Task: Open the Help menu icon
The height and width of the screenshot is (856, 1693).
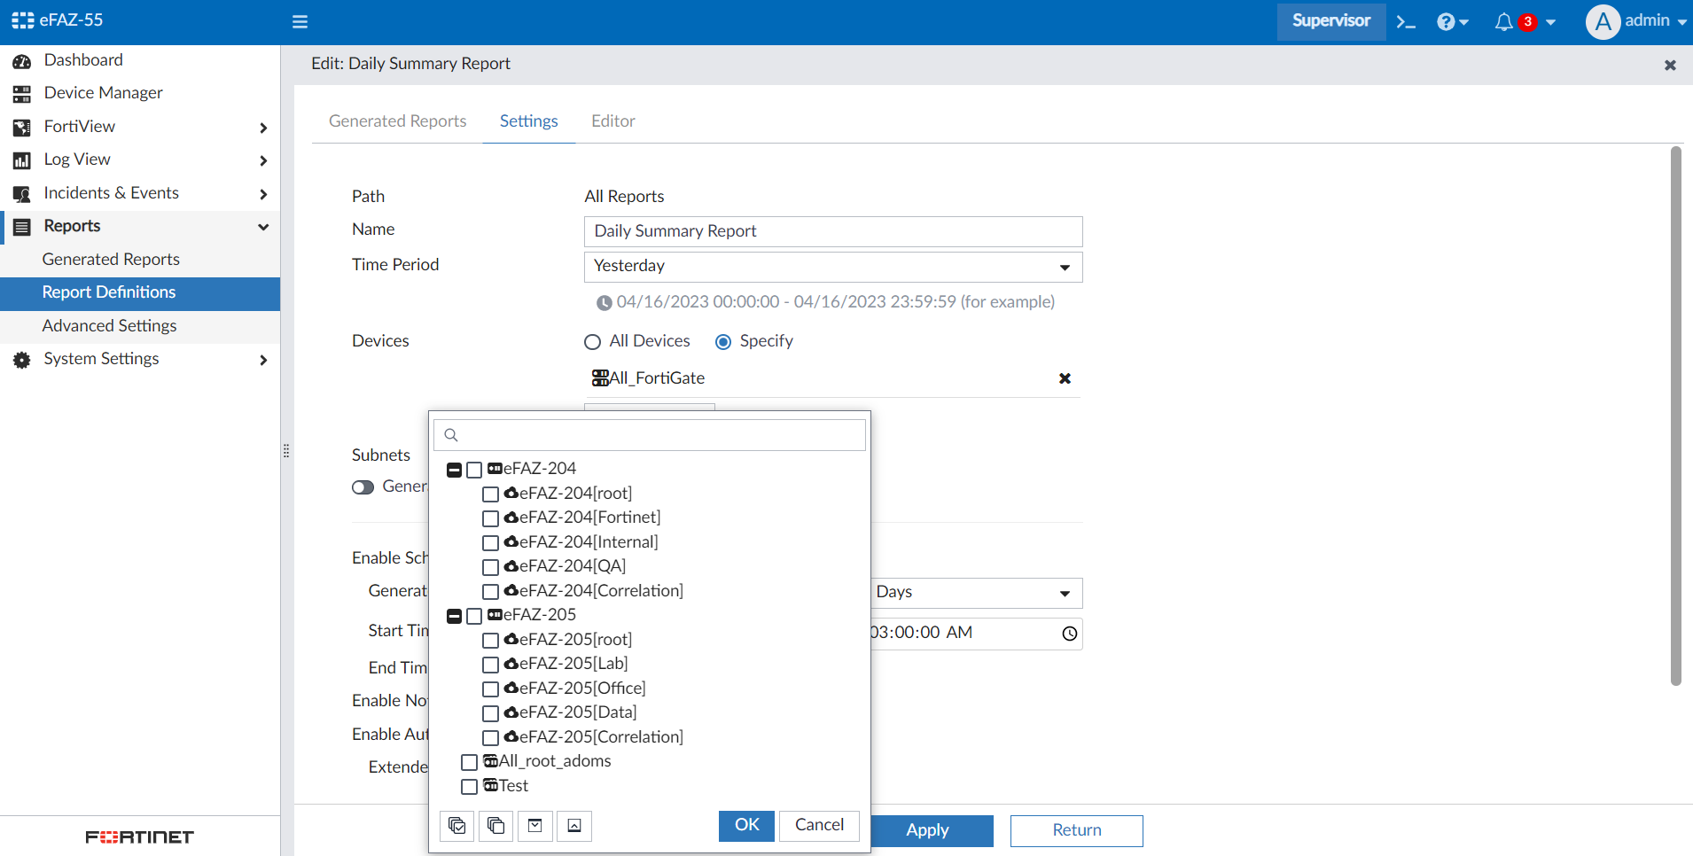Action: (1447, 21)
